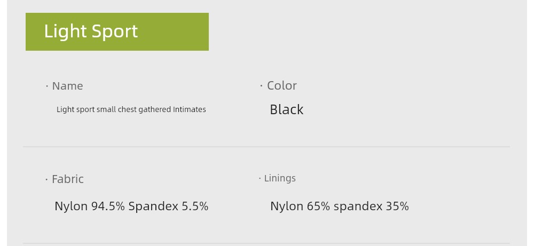Click the divider line below Name row
This screenshot has height=246, width=534.
266,147
